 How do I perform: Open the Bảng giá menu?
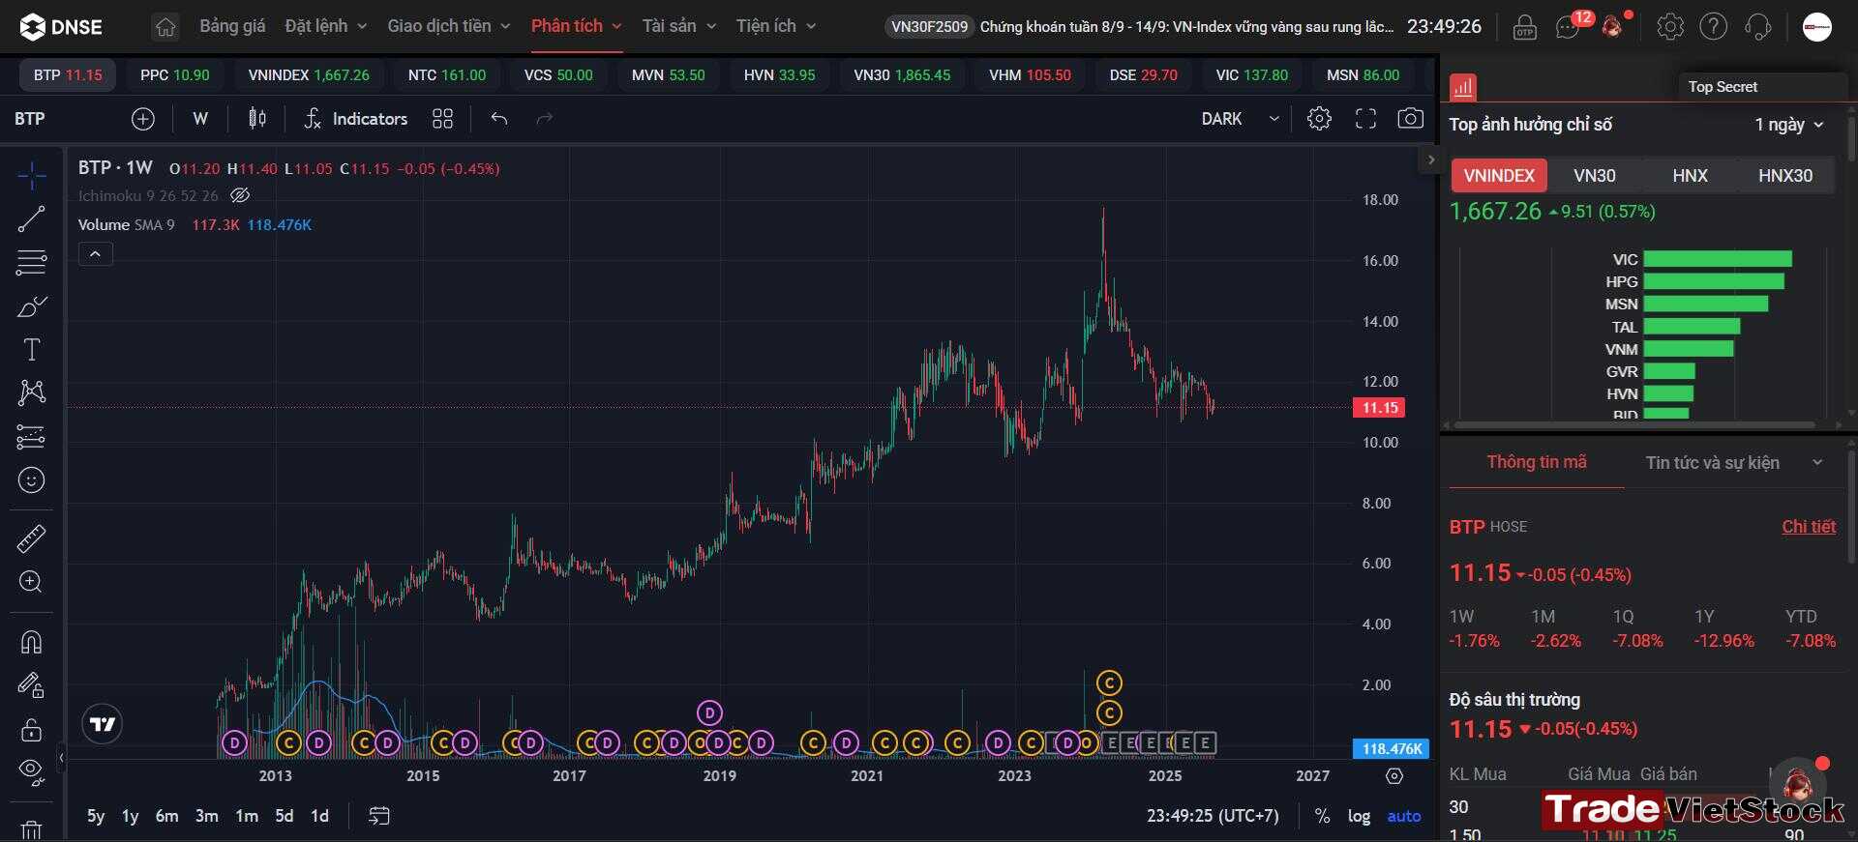click(232, 26)
